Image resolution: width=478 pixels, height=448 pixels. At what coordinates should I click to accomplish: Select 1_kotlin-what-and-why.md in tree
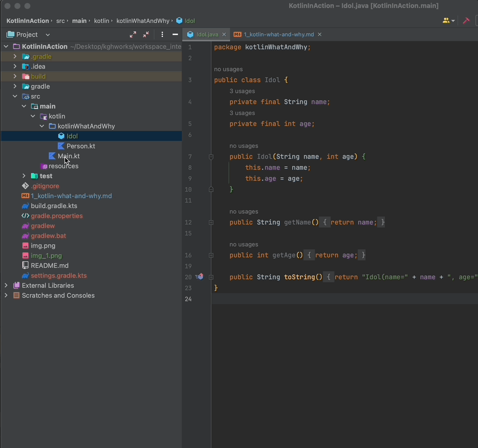click(71, 196)
